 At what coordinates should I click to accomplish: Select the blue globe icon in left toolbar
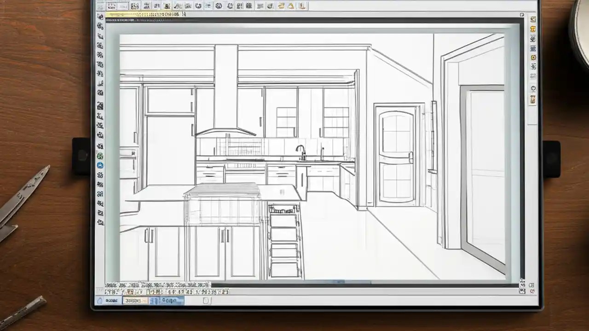[100, 165]
